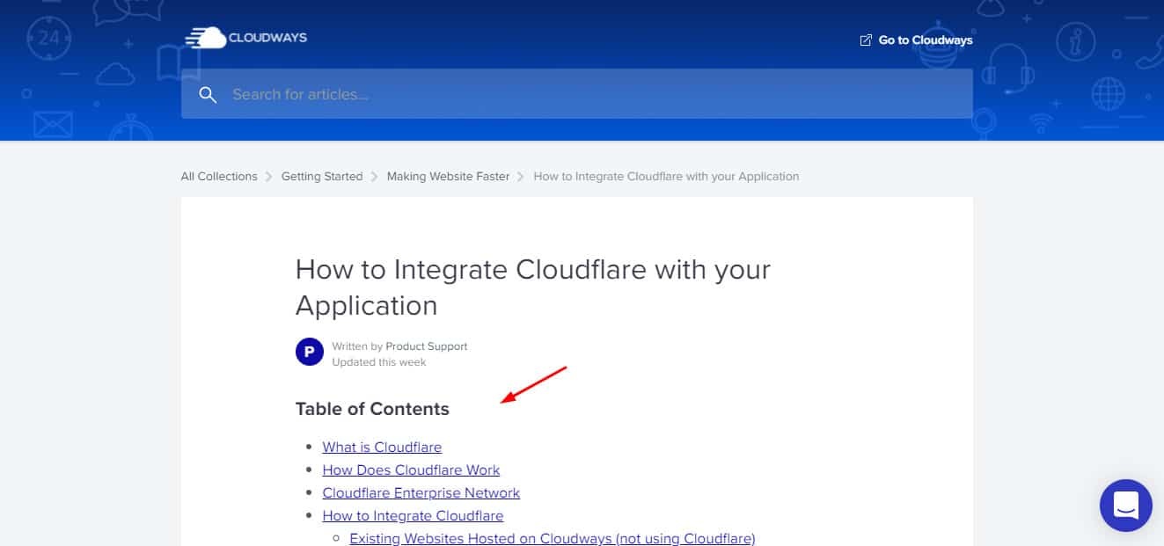Image resolution: width=1164 pixels, height=546 pixels.
Task: Click the external link icon beside Go to Cloudways
Action: (x=866, y=40)
